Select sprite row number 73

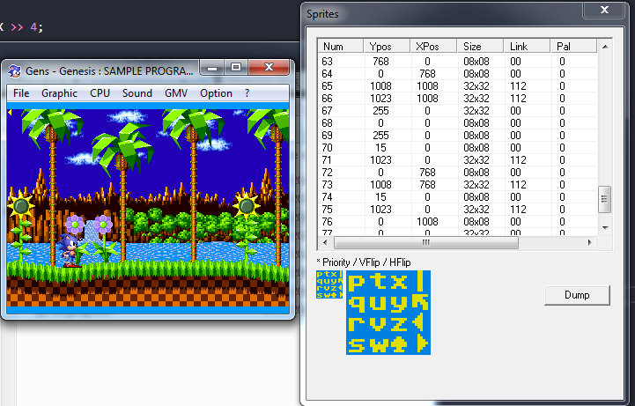458,185
